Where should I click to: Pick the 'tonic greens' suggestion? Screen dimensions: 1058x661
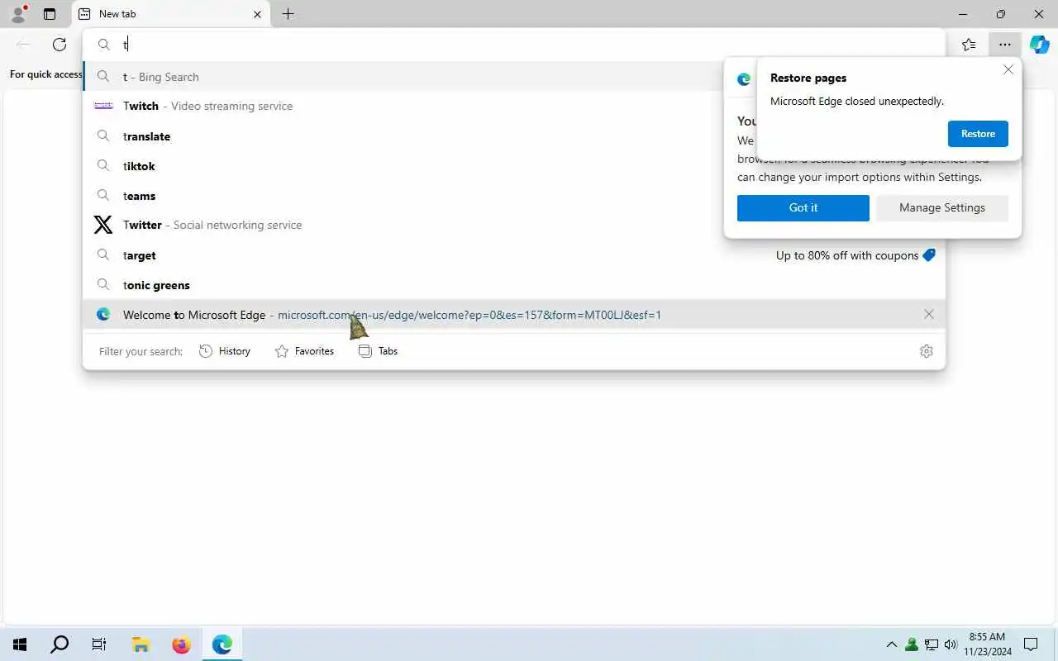[514, 285]
